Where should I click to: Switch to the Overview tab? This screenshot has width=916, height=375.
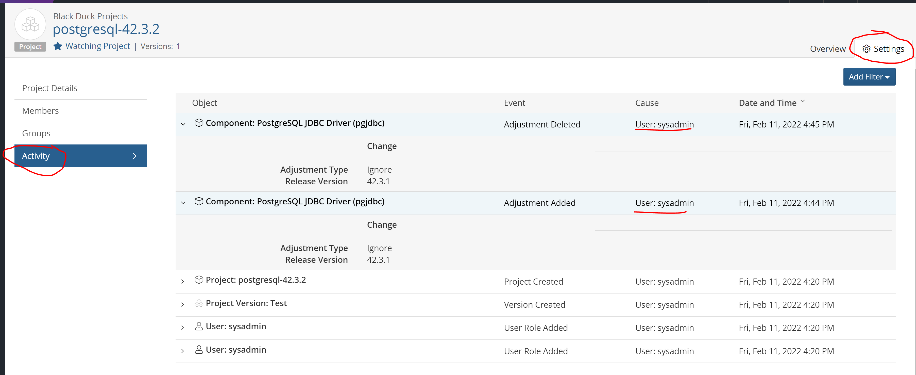point(827,49)
